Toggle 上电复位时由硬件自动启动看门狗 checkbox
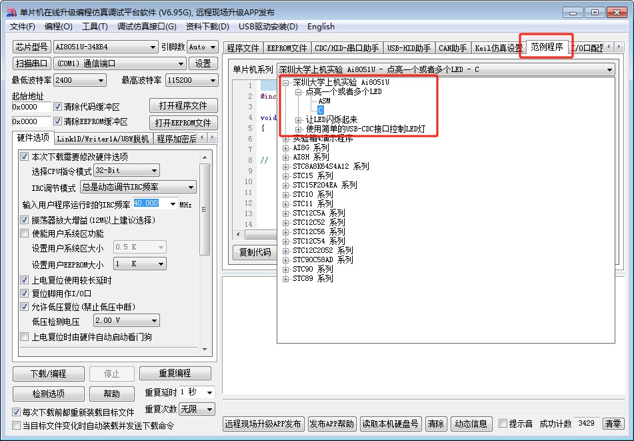 click(25, 337)
